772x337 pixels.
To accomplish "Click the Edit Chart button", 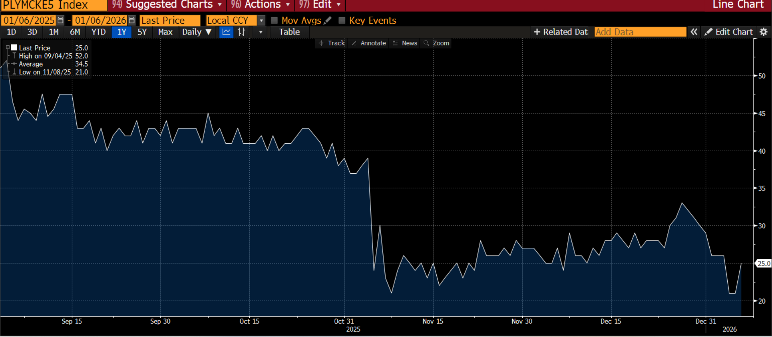I will pos(729,32).
